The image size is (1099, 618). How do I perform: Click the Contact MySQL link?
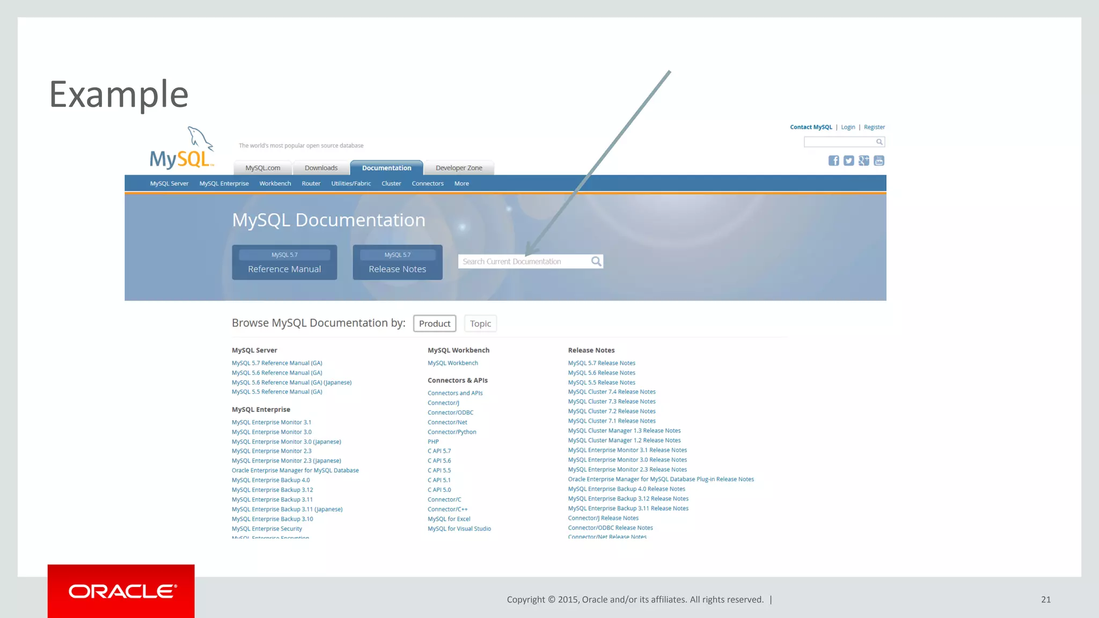click(811, 127)
